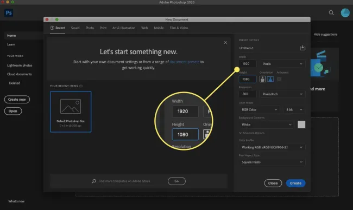Viewport: 353px width, 210px height.
Task: Click the background color swatch
Action: point(301,124)
